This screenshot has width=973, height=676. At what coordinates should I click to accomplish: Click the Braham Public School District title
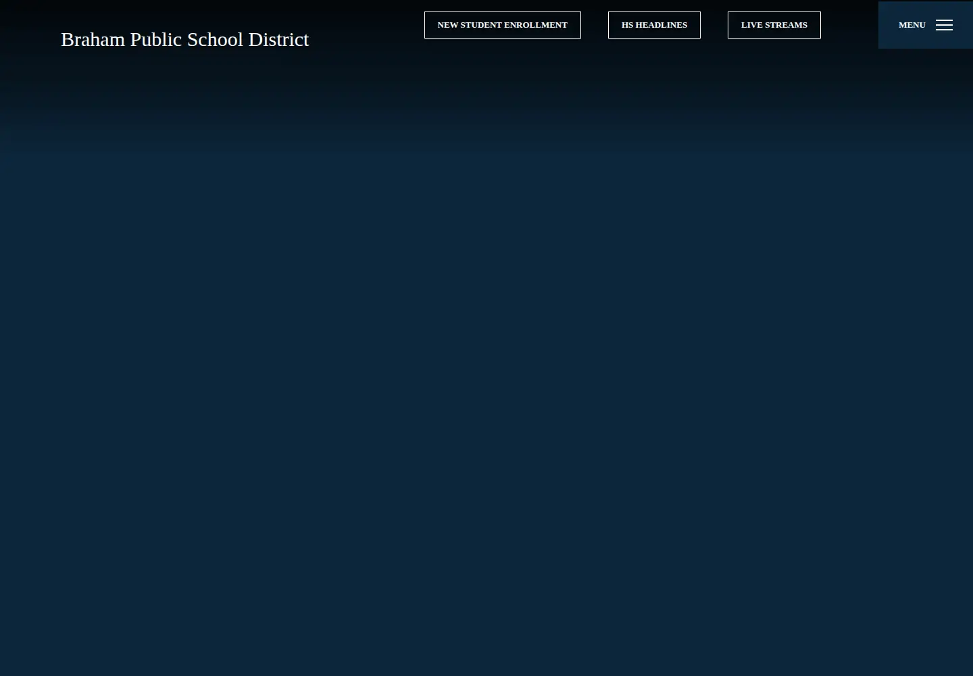pyautogui.click(x=184, y=39)
